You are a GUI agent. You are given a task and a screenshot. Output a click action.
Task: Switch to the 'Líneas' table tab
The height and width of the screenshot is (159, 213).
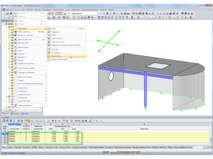pos(10,147)
